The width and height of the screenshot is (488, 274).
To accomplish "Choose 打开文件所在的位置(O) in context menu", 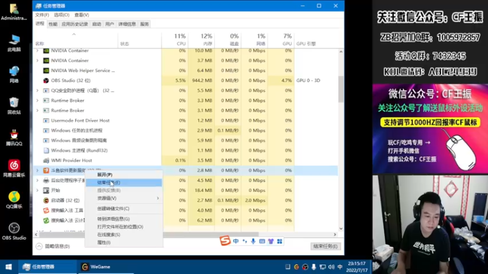I will click(124, 227).
